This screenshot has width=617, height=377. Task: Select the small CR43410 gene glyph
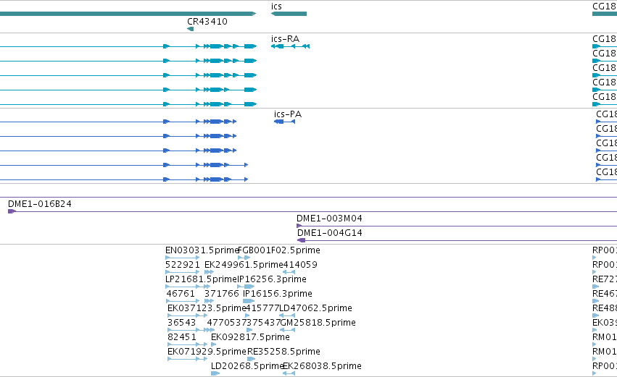191,29
